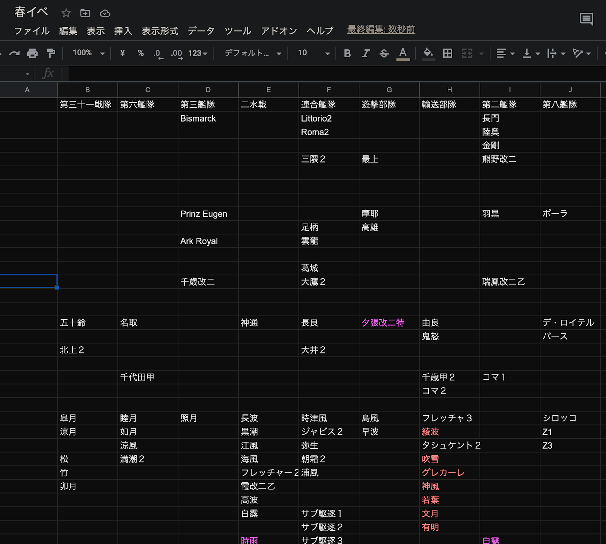Select column B header
This screenshot has height=544, width=606.
(x=87, y=90)
